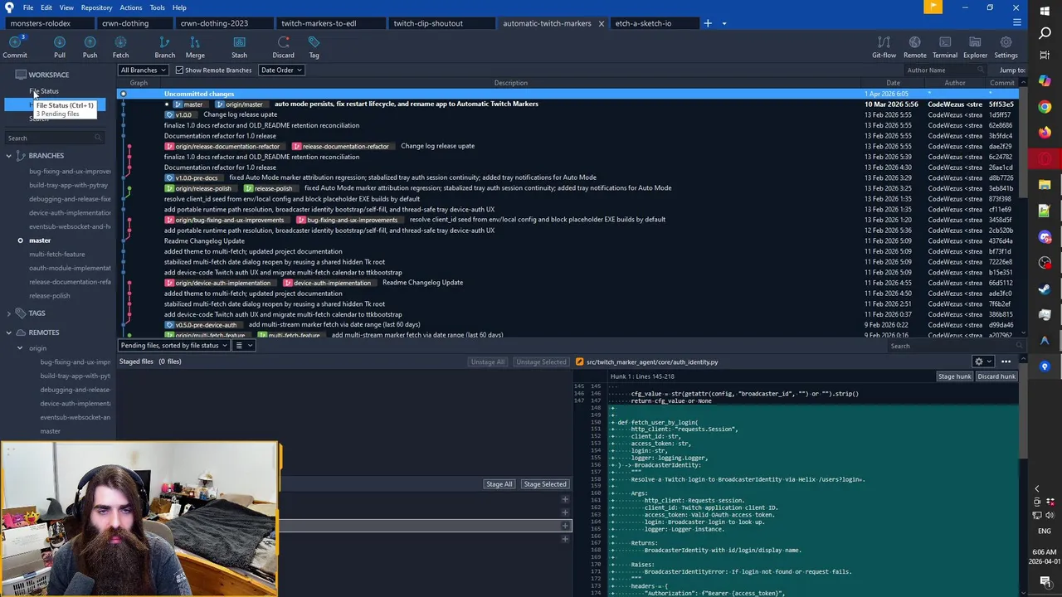Open the diff gear settings dropdown
This screenshot has width=1062, height=597.
pos(982,362)
